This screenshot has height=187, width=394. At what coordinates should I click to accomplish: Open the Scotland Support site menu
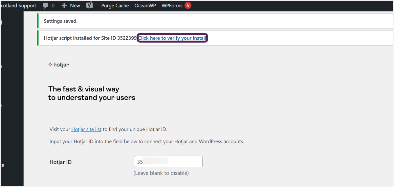pos(18,6)
